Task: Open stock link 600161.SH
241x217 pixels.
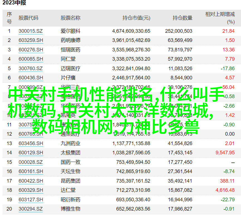Action: click(31, 171)
